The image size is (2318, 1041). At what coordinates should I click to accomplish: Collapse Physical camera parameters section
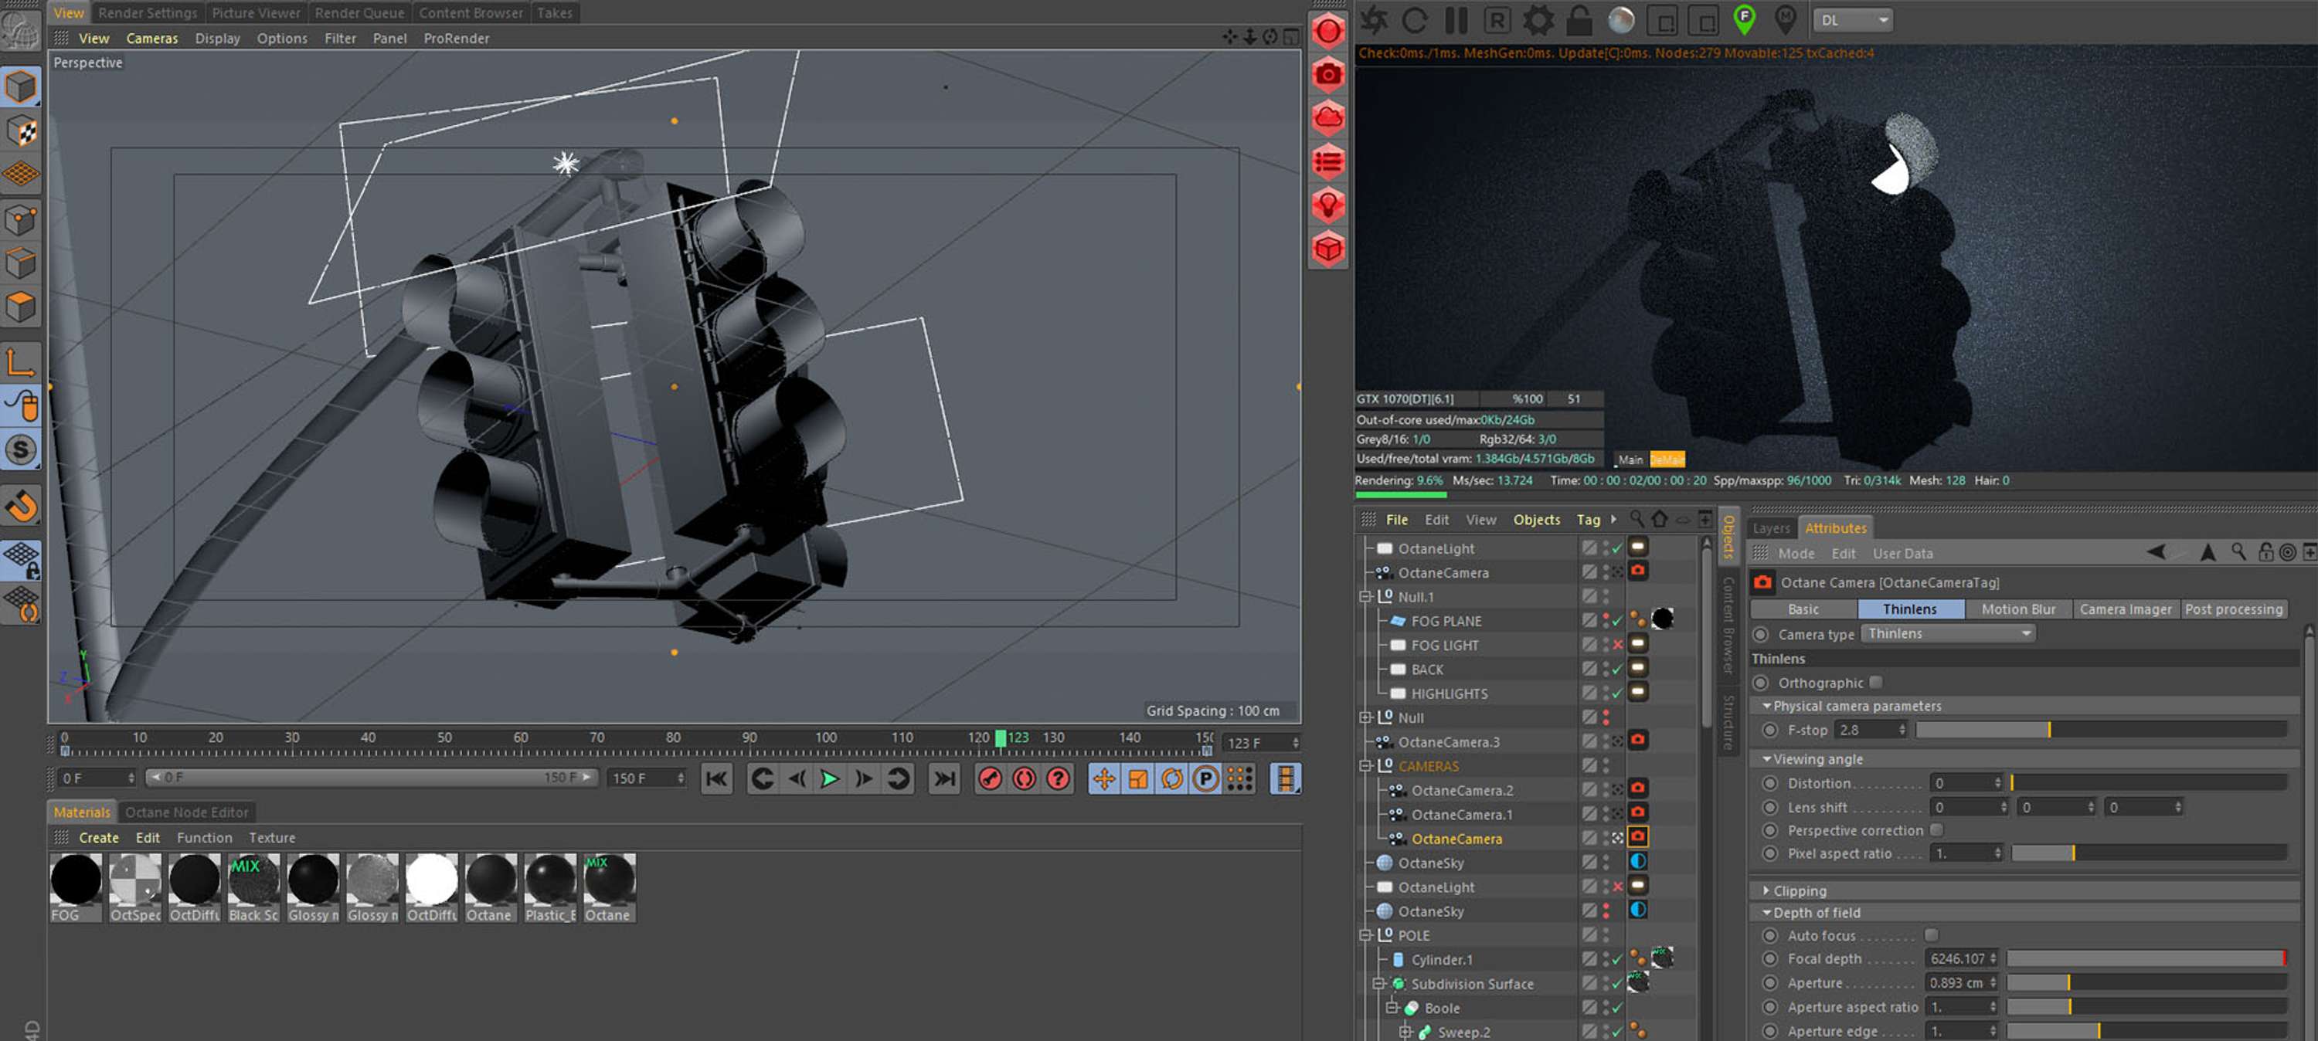click(1766, 707)
